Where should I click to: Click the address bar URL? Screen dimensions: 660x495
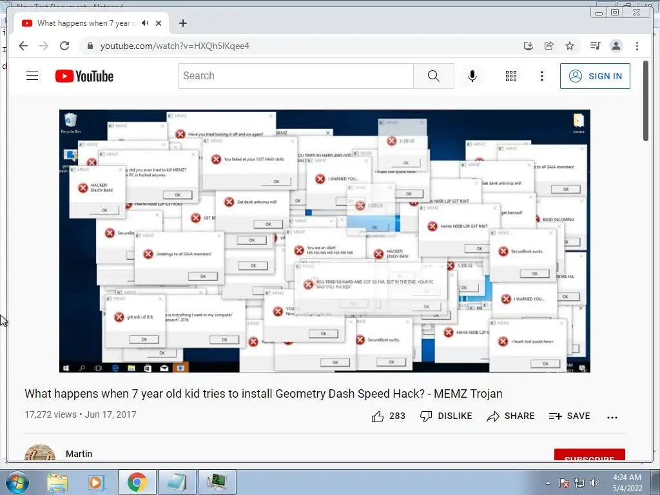click(175, 46)
